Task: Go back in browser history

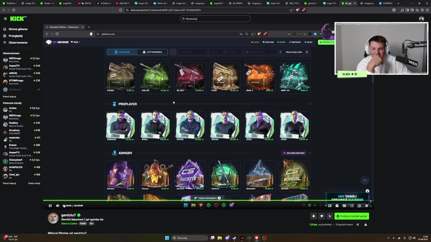Action: tap(4, 10)
